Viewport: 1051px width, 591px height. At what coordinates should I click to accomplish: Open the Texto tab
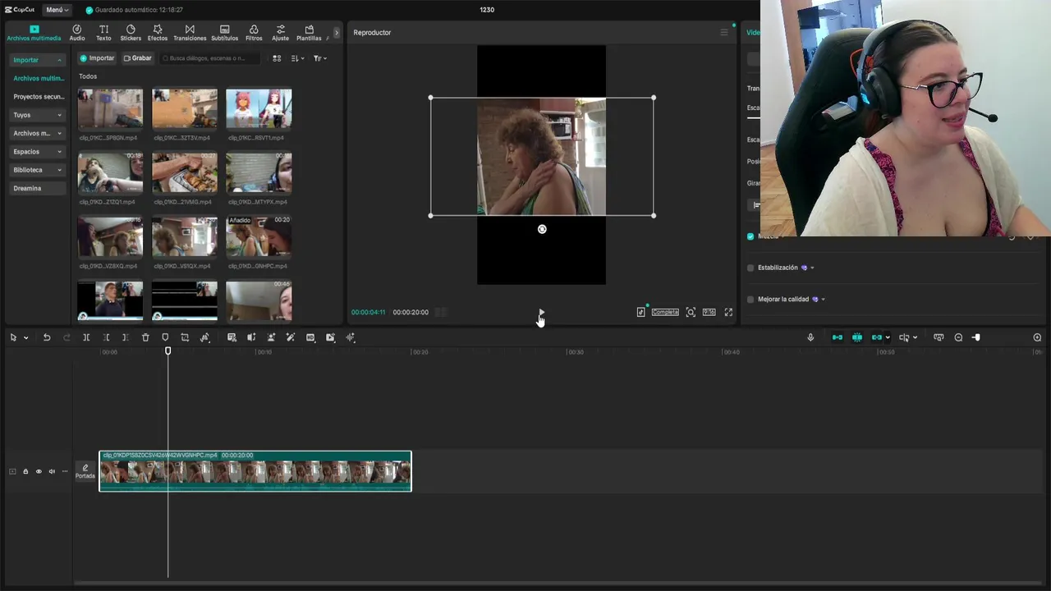click(103, 33)
